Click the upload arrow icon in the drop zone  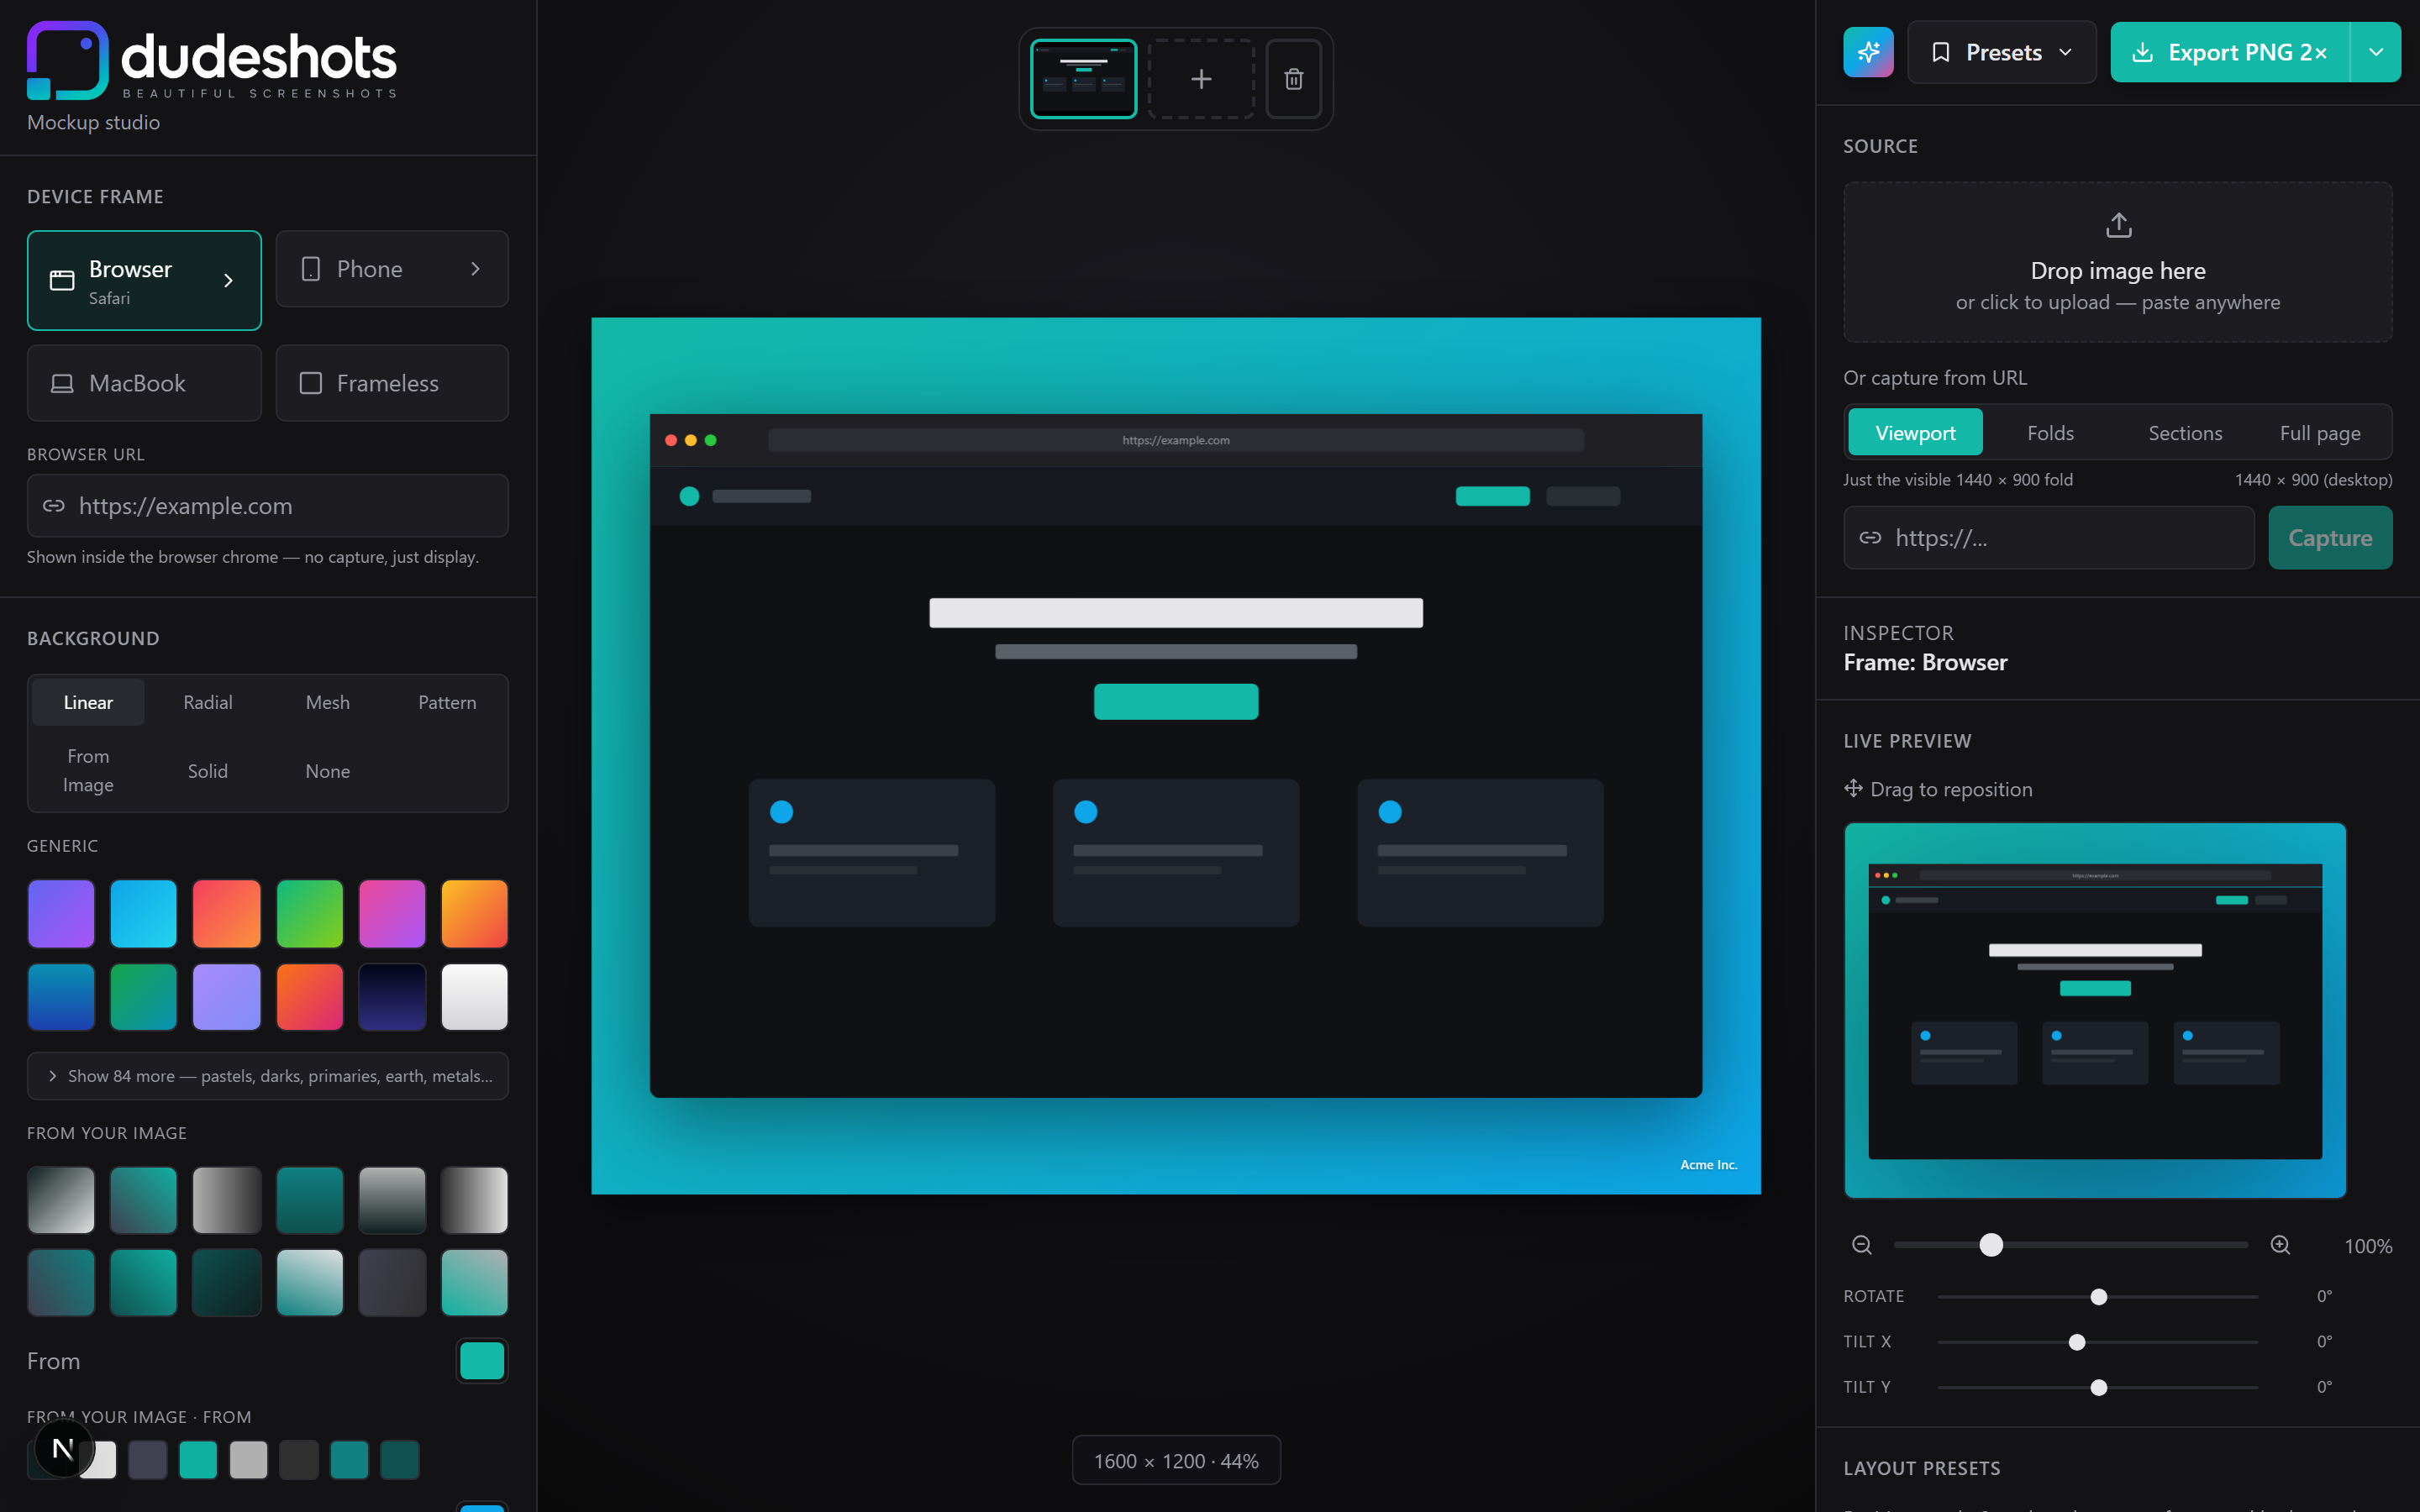2118,225
